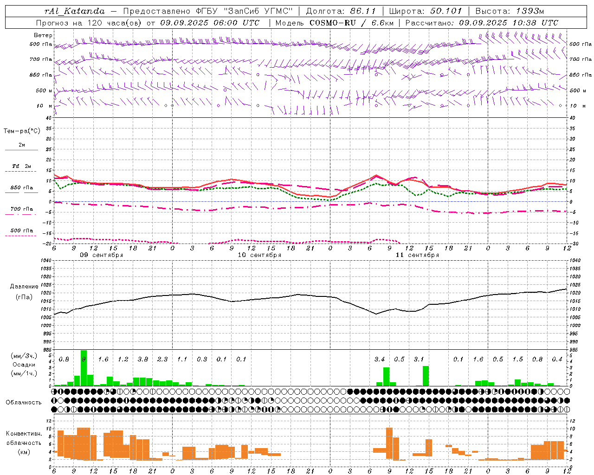Click the (мм/1ч.) unit label

point(24,373)
